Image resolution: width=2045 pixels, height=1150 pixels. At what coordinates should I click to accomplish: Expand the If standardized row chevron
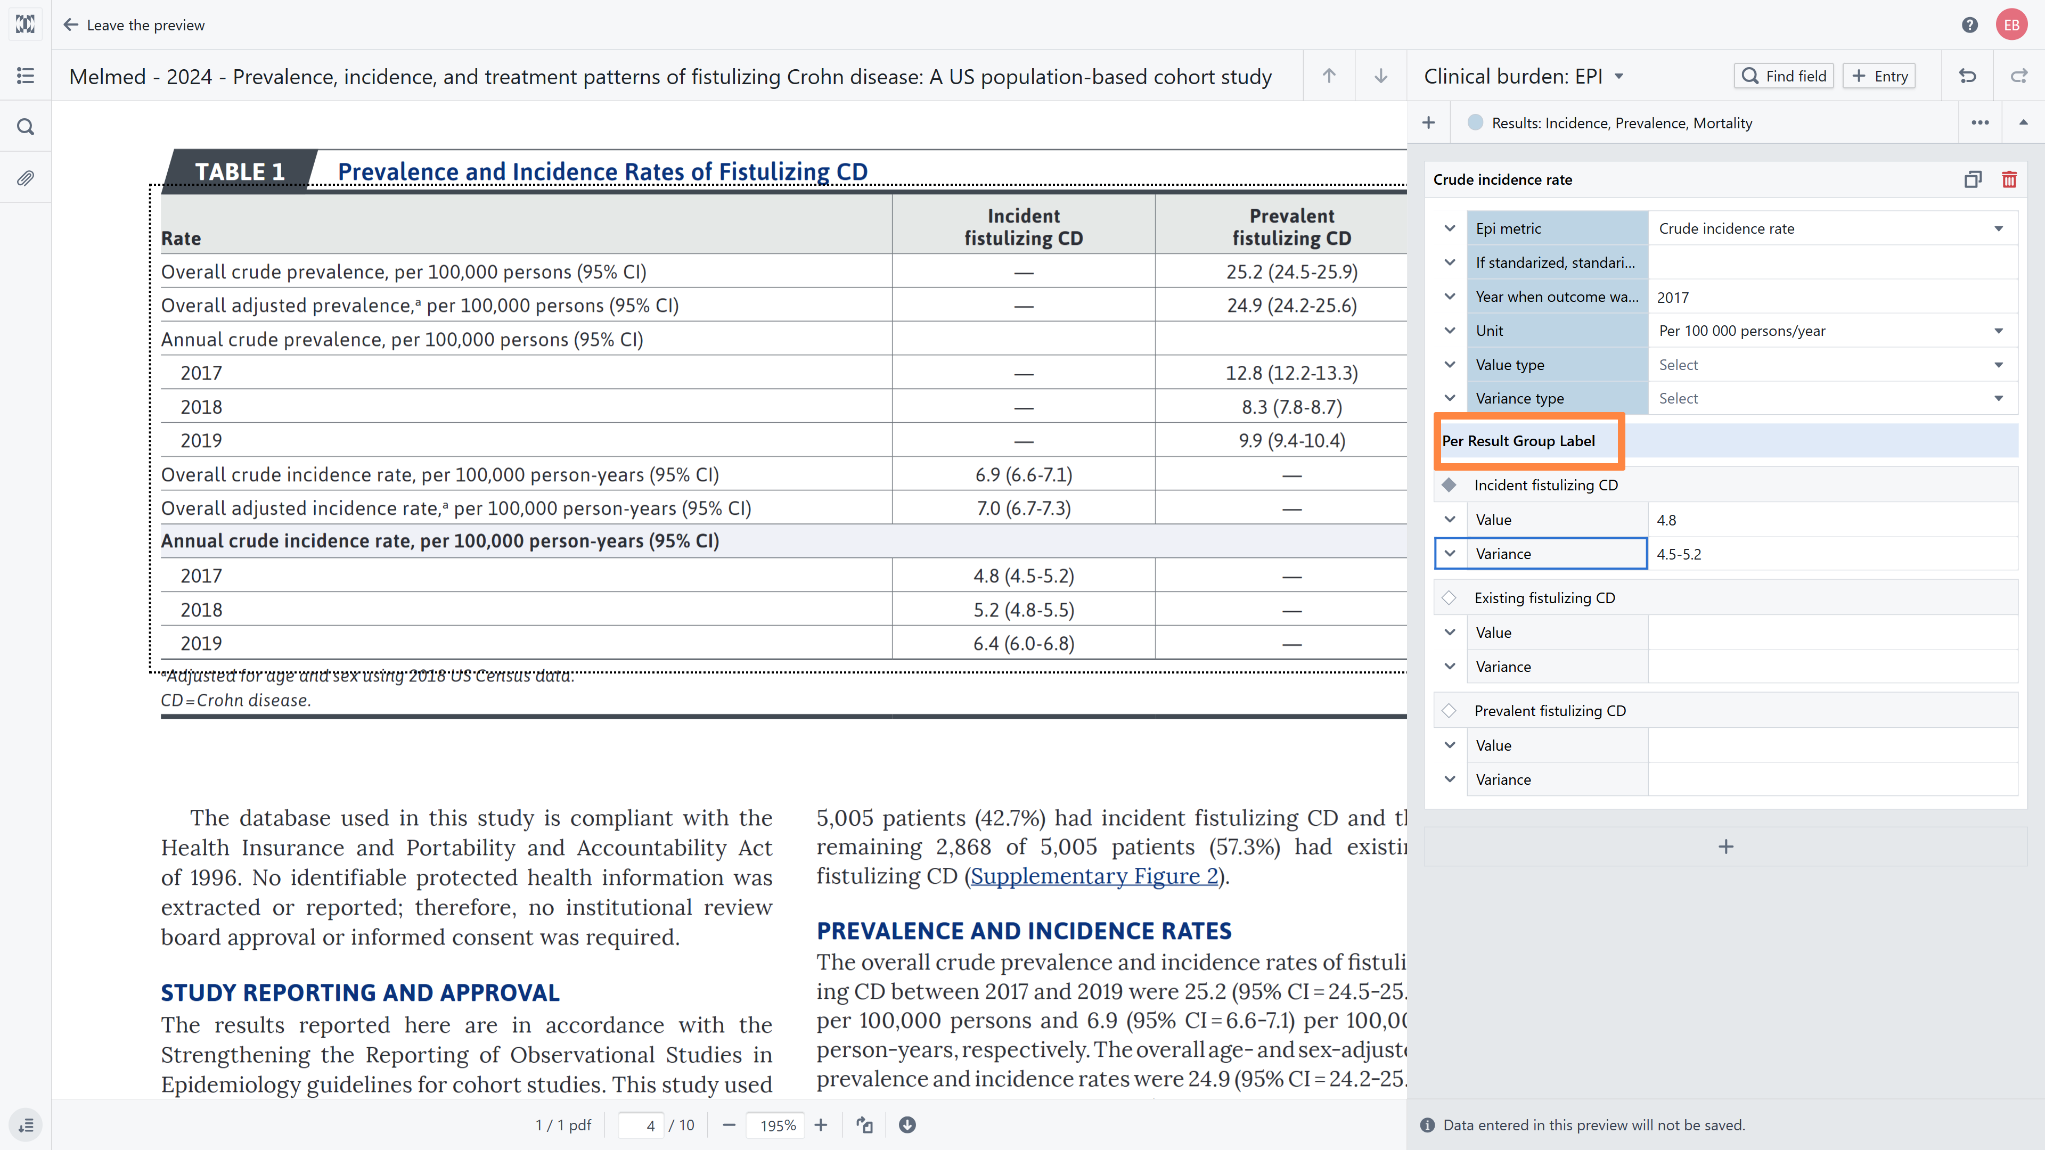pyautogui.click(x=1450, y=262)
